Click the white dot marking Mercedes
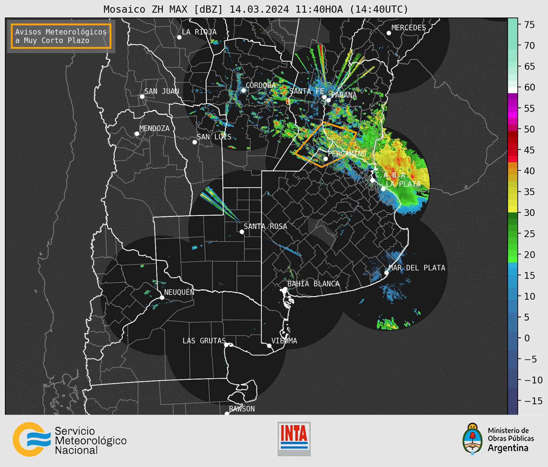The height and width of the screenshot is (467, 548). [x=389, y=33]
